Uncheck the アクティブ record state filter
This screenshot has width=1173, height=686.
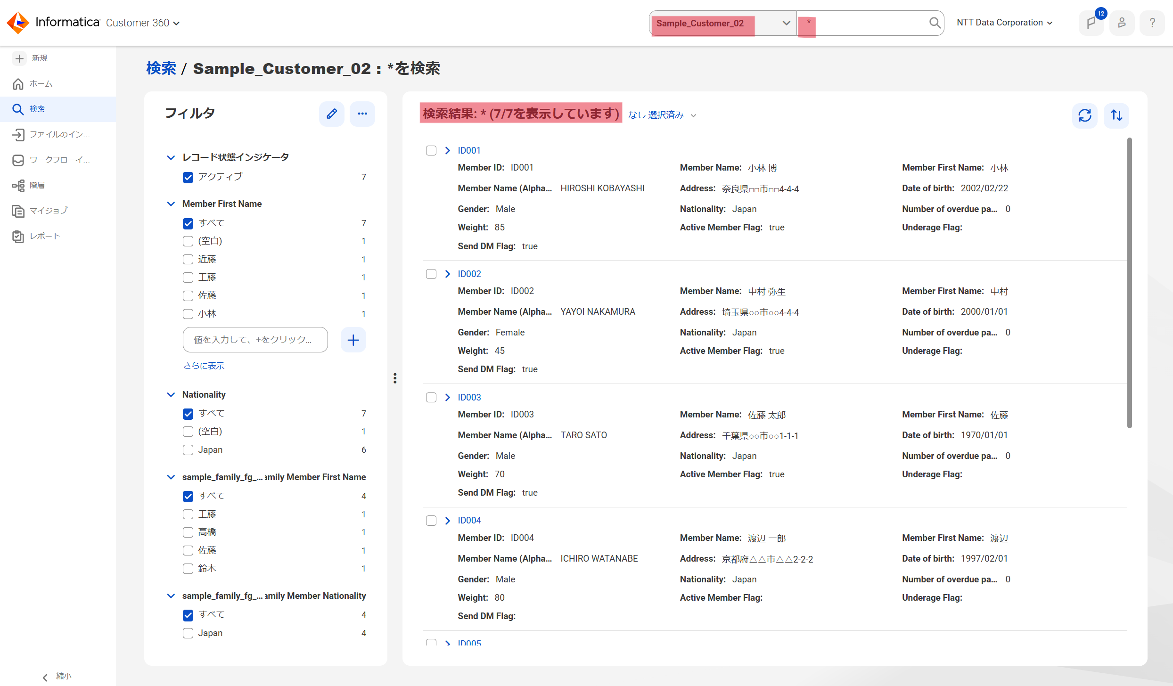[188, 177]
